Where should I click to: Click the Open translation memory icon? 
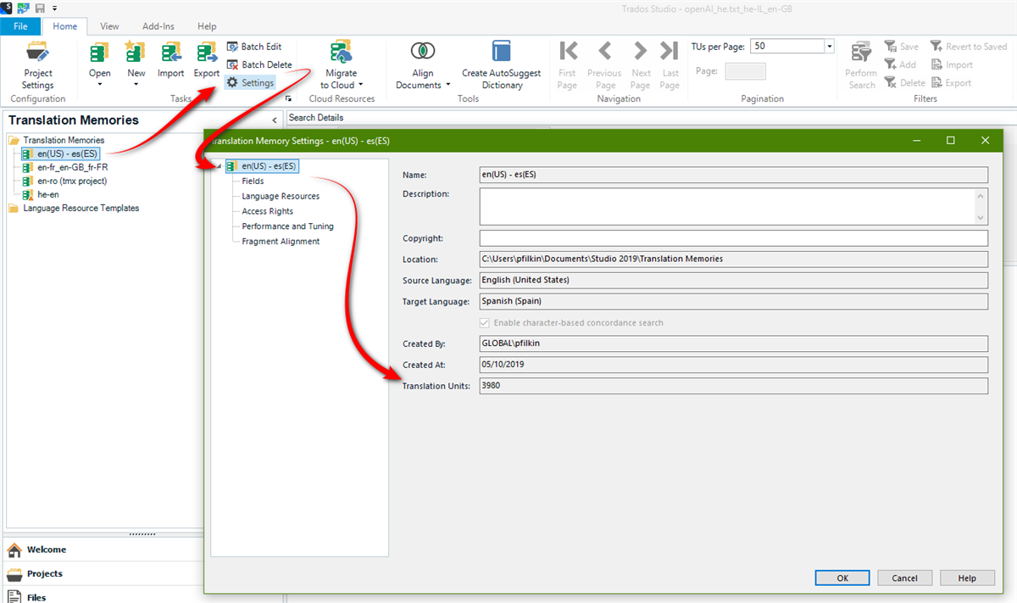click(x=100, y=53)
